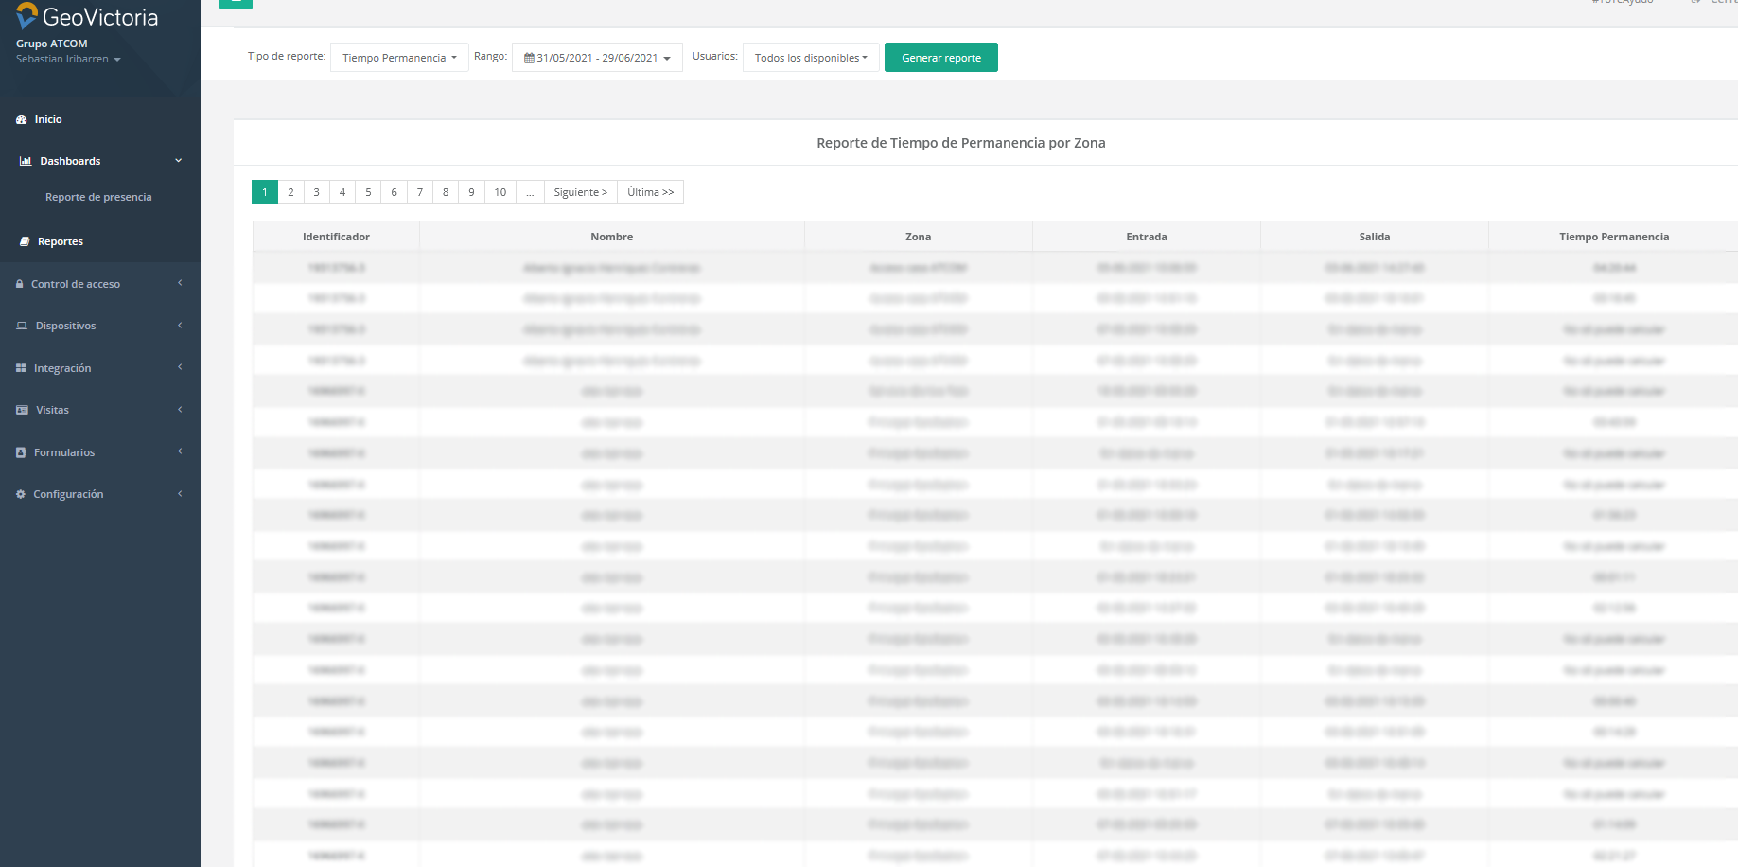This screenshot has height=867, width=1738.
Task: Click the Inicio dashboard icon
Action: [x=21, y=120]
